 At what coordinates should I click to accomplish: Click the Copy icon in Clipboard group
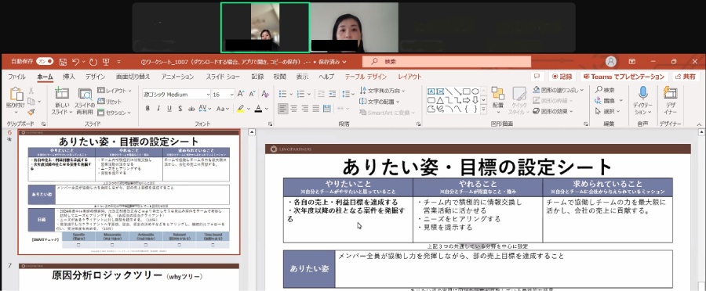click(x=31, y=101)
